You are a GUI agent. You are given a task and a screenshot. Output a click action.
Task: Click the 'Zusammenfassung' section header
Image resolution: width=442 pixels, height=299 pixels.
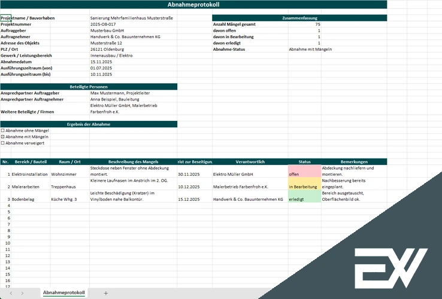pos(299,18)
